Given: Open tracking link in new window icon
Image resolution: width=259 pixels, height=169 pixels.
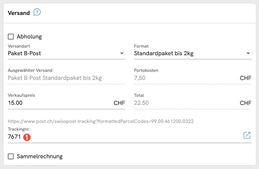Looking at the screenshot, I should [x=247, y=135].
